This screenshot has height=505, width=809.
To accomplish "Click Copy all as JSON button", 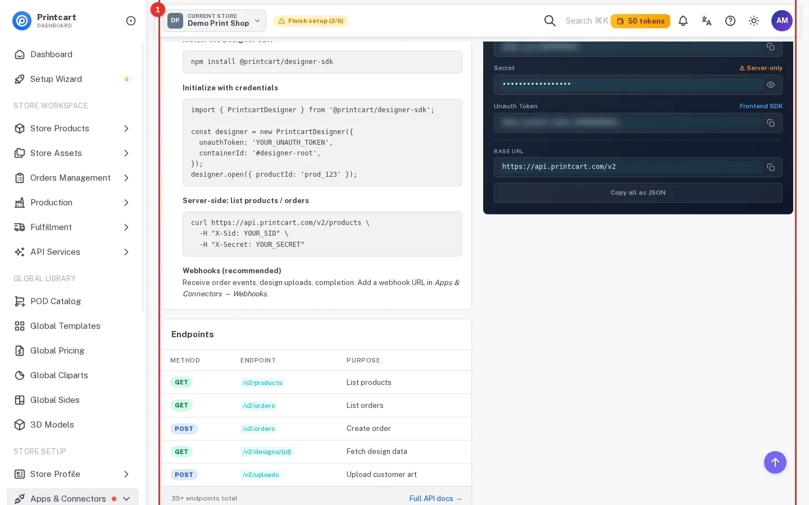I will click(x=638, y=192).
